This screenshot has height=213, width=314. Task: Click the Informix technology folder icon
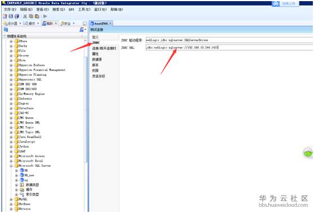click(x=17, y=99)
